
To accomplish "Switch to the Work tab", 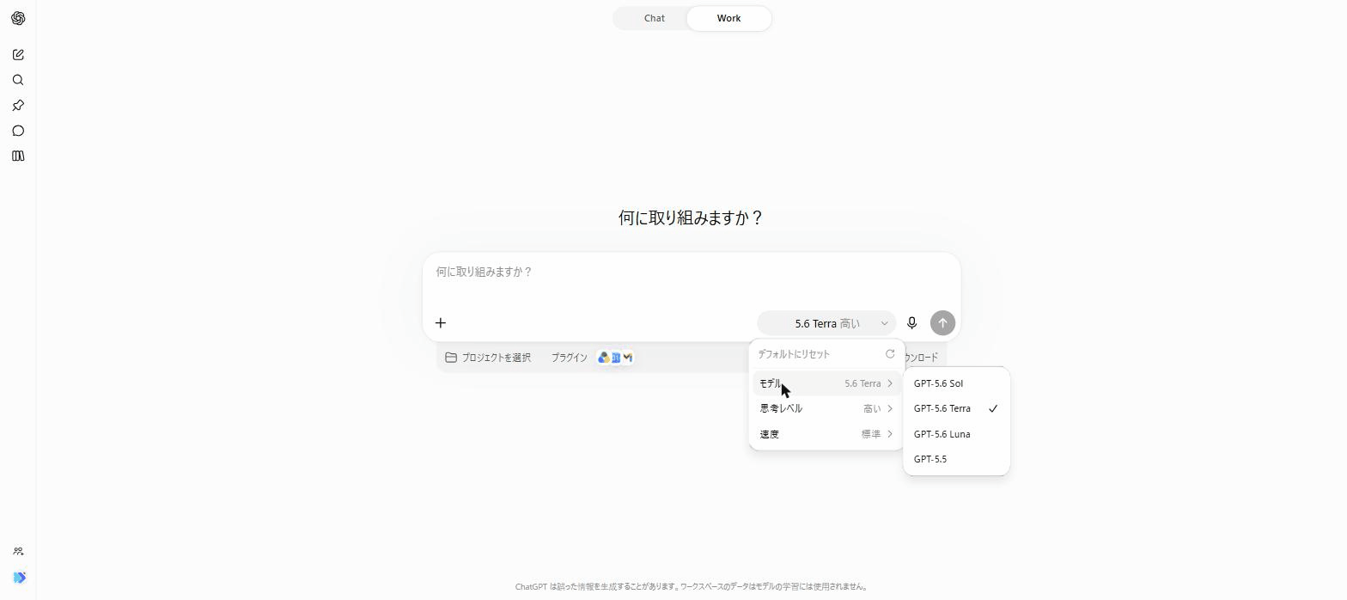I will (x=728, y=18).
